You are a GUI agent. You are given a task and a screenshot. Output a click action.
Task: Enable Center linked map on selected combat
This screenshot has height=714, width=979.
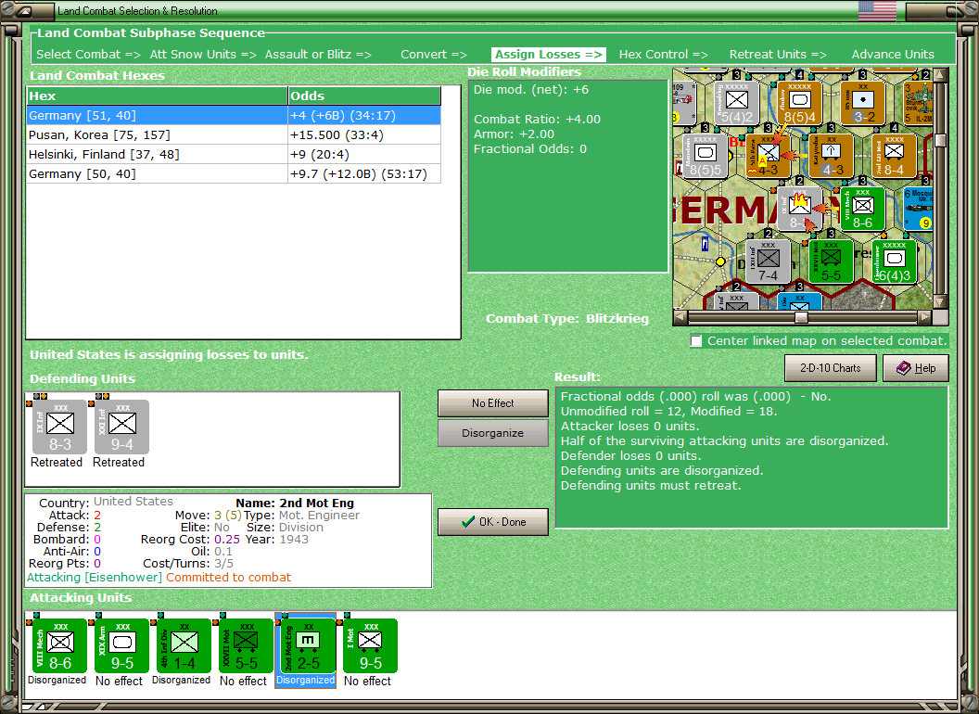pos(696,341)
